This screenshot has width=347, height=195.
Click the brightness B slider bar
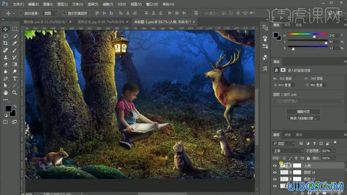308,46
